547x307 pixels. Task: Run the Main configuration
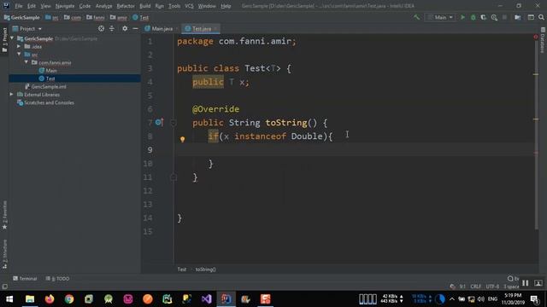tap(462, 17)
